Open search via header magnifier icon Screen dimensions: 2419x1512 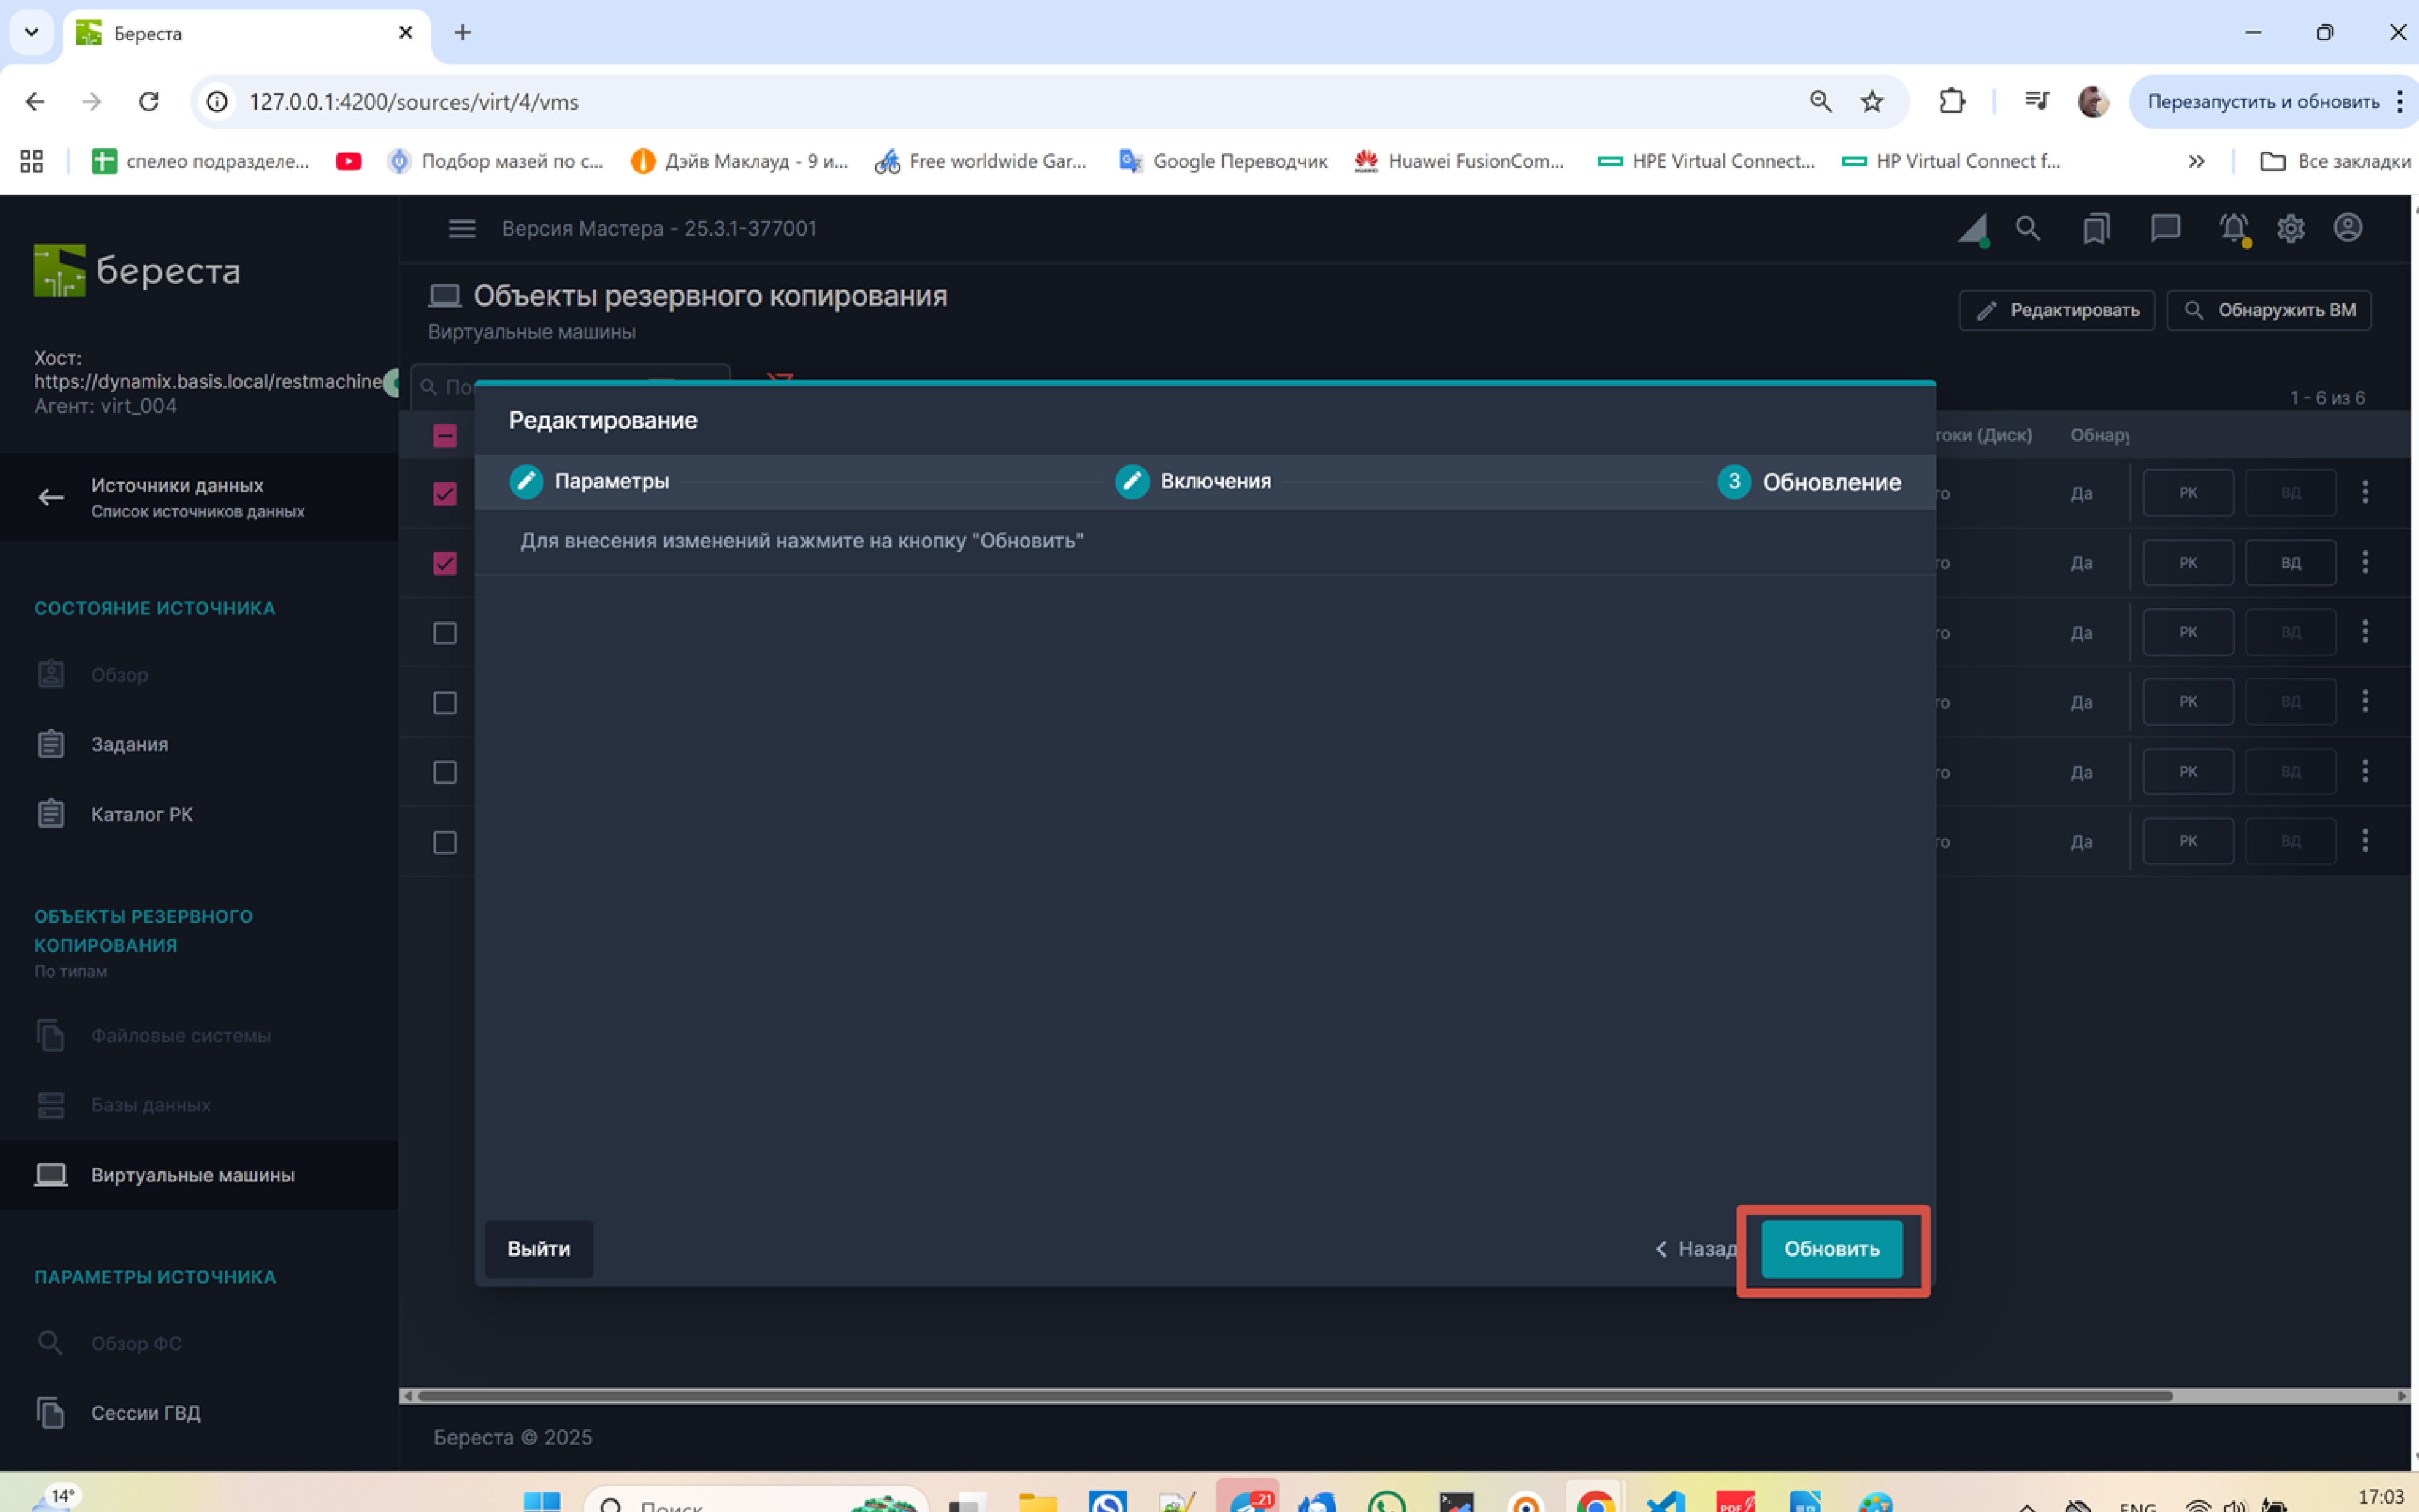click(2027, 229)
